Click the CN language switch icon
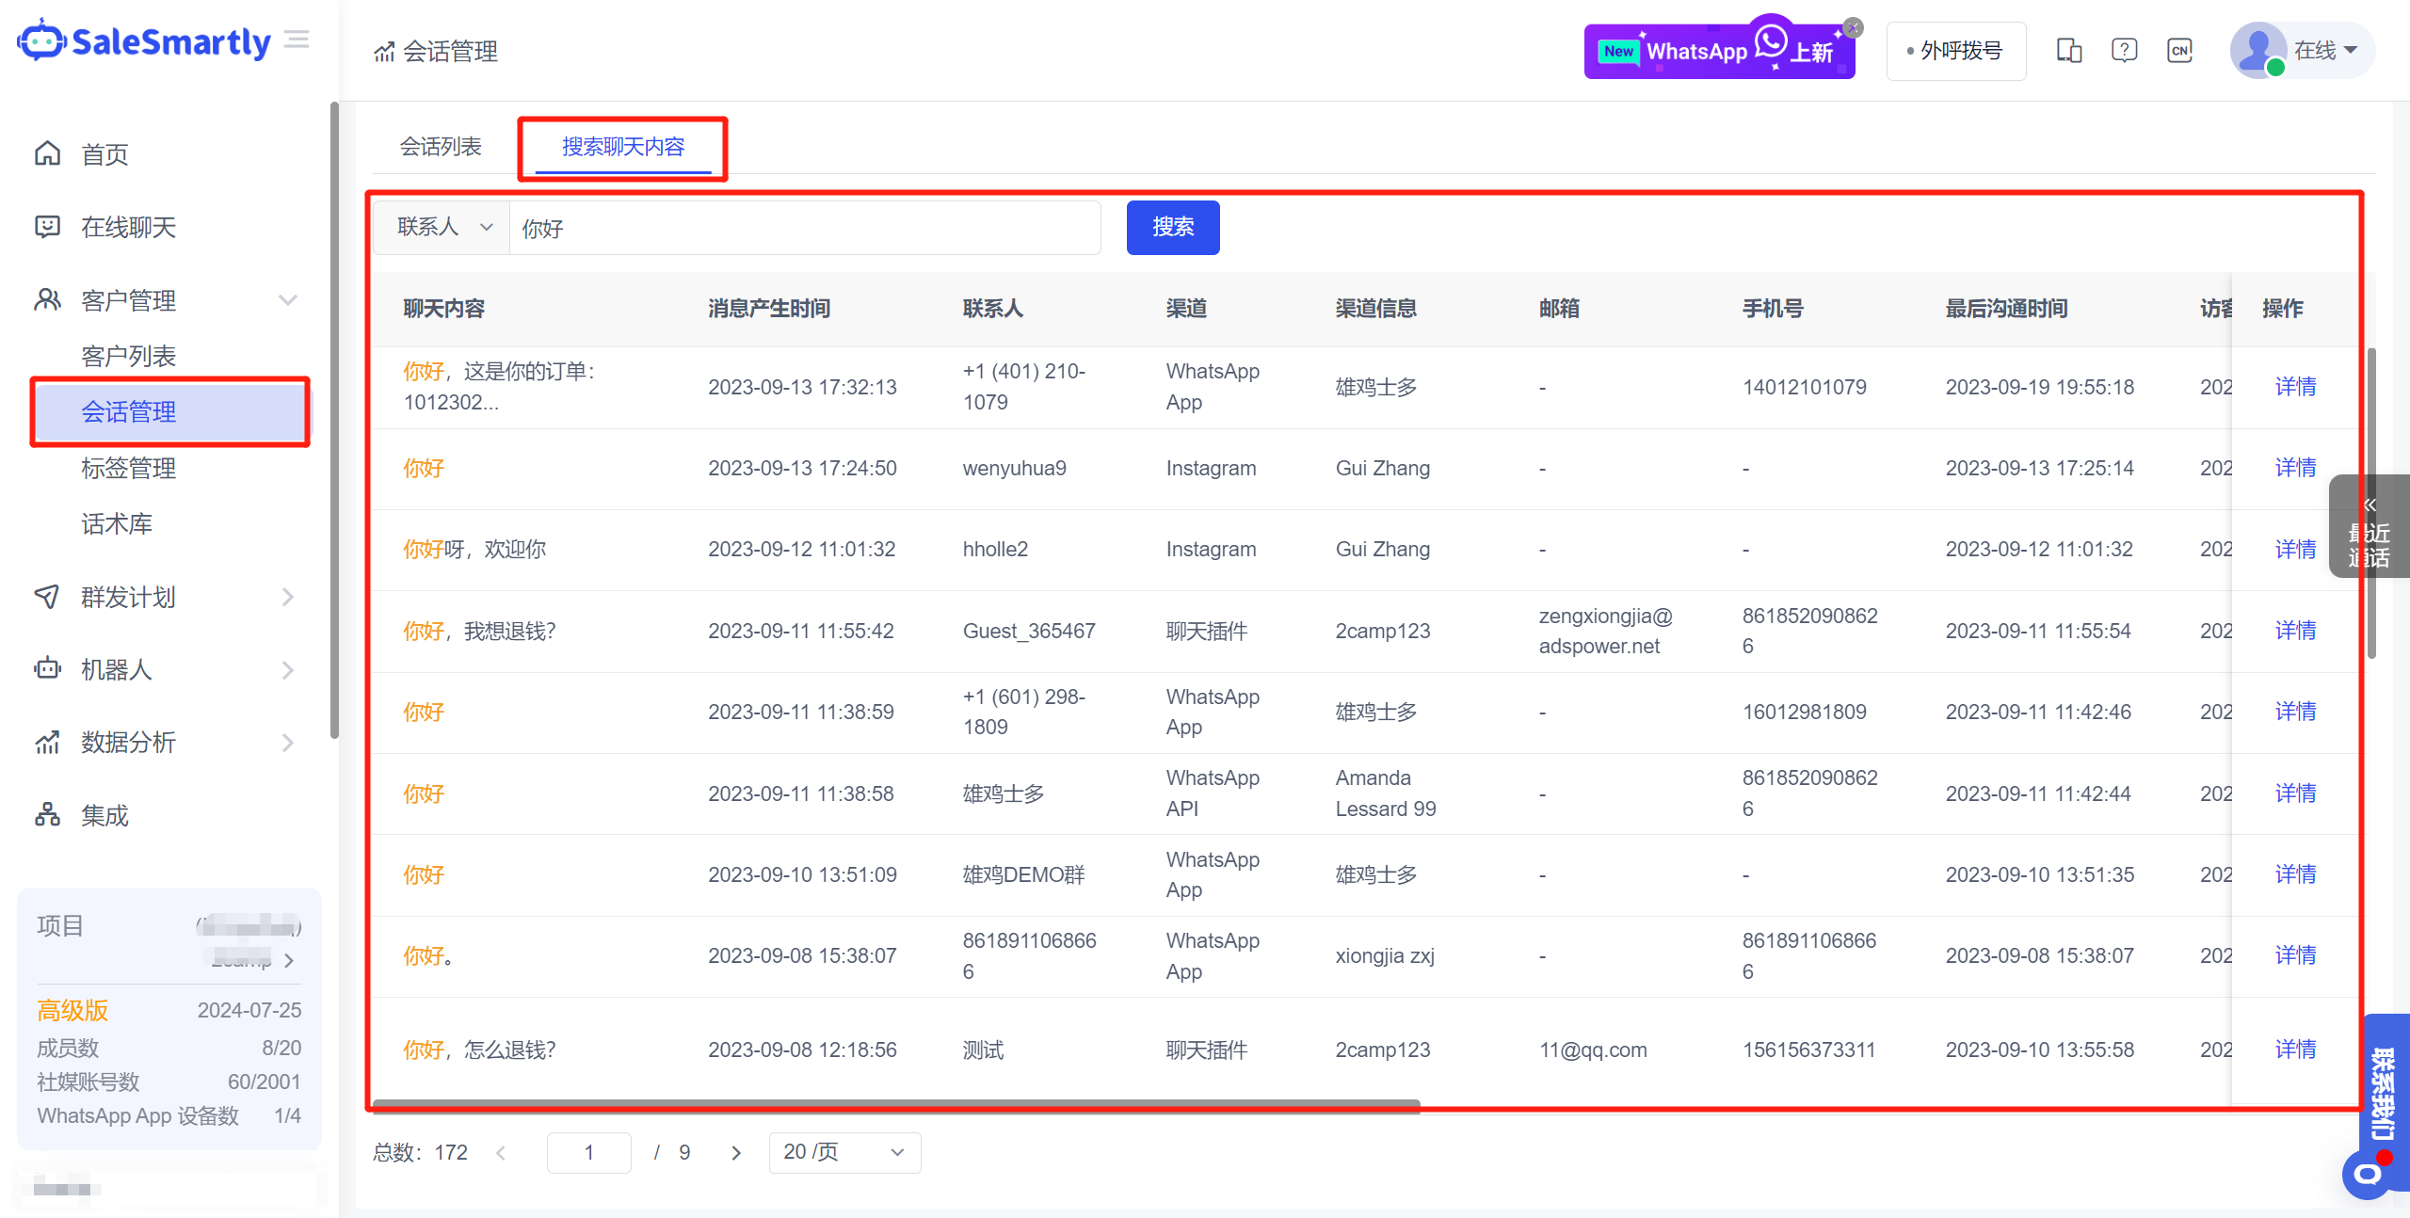The image size is (2410, 1218). pyautogui.click(x=2179, y=51)
